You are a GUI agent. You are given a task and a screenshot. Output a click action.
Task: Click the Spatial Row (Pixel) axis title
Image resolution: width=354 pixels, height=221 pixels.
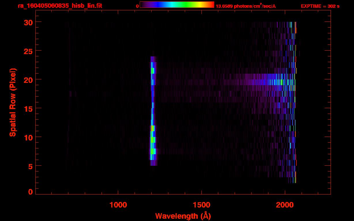(x=12, y=102)
